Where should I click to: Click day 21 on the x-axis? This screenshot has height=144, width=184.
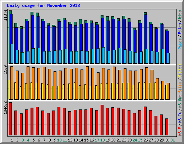[x=119, y=140]
